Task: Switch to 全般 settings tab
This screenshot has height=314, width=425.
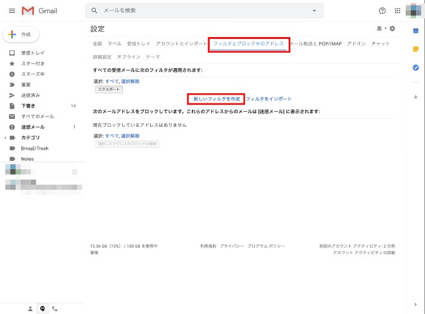Action: 98,44
